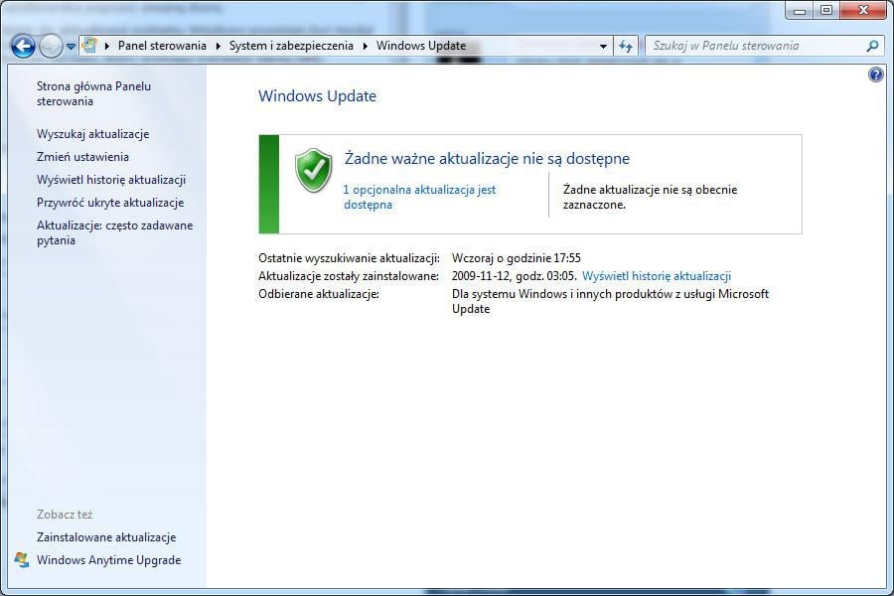Click the "Szukaj w Panelu sterowania" search field

pos(755,46)
